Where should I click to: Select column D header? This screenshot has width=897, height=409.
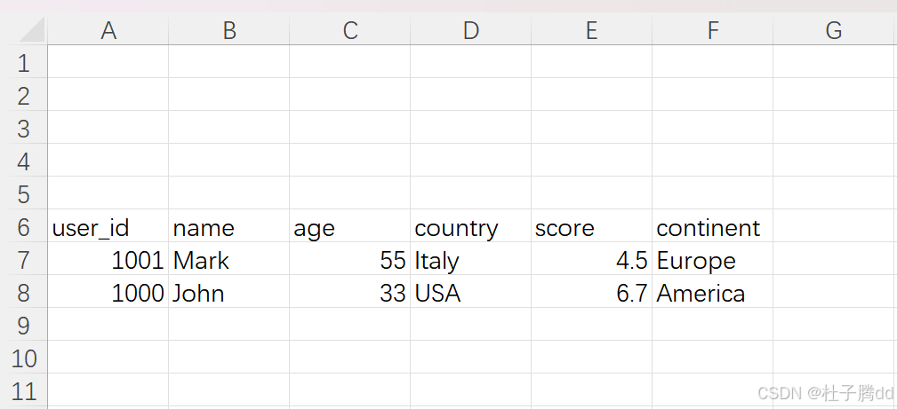(x=471, y=29)
